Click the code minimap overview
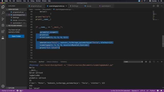This screenshot has height=92, width=164. click(x=156, y=15)
